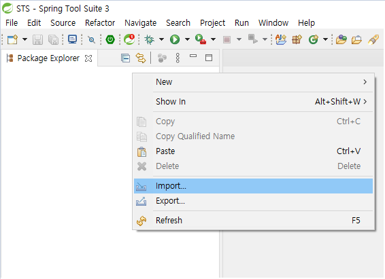This screenshot has width=385, height=279.
Task: Minimize the Package Explorer view
Action: click(x=193, y=56)
